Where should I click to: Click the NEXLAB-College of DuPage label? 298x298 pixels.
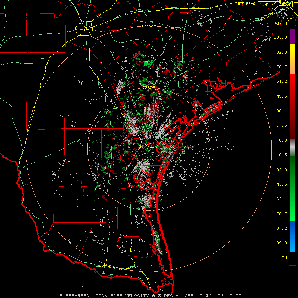click(265, 4)
